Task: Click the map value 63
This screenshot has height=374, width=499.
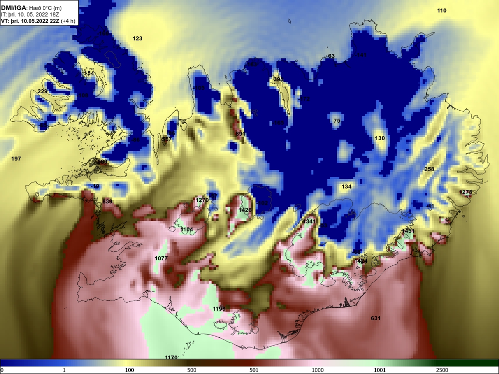Action: point(331,56)
